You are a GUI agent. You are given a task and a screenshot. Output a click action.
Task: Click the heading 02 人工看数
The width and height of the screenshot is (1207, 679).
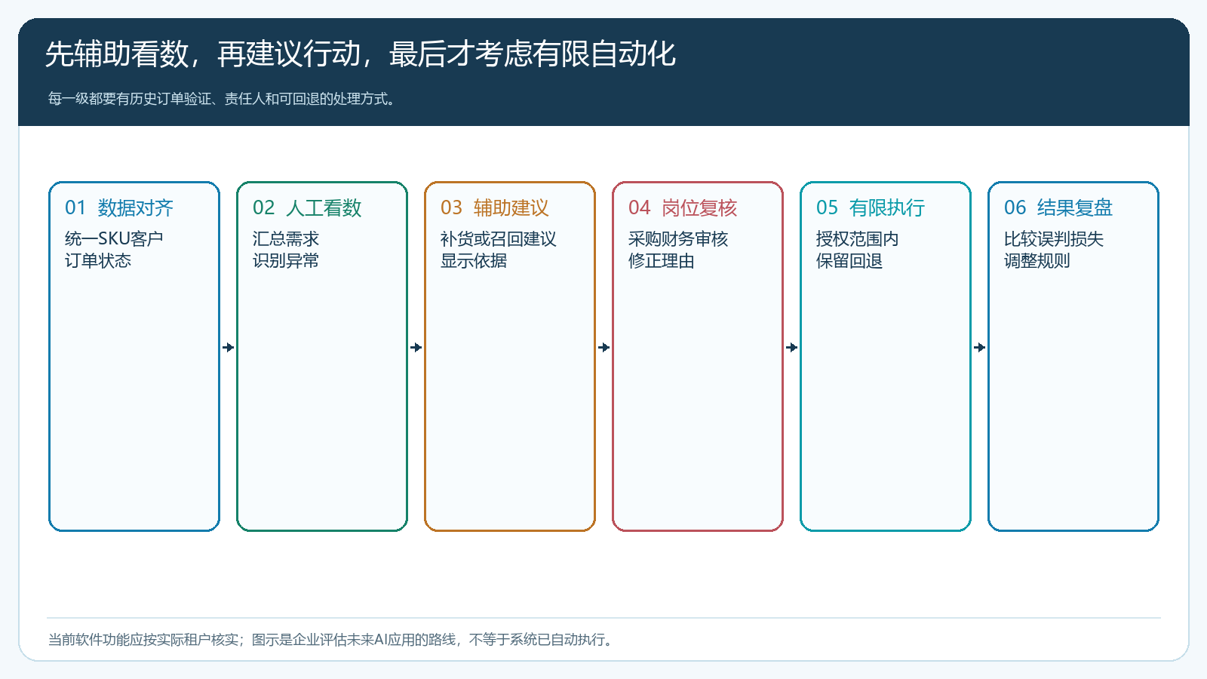click(x=307, y=207)
